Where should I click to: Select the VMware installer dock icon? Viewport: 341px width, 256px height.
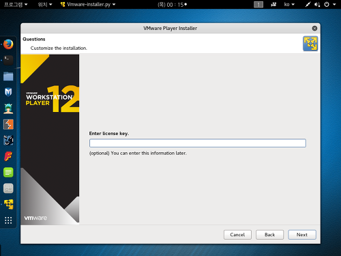click(x=8, y=204)
